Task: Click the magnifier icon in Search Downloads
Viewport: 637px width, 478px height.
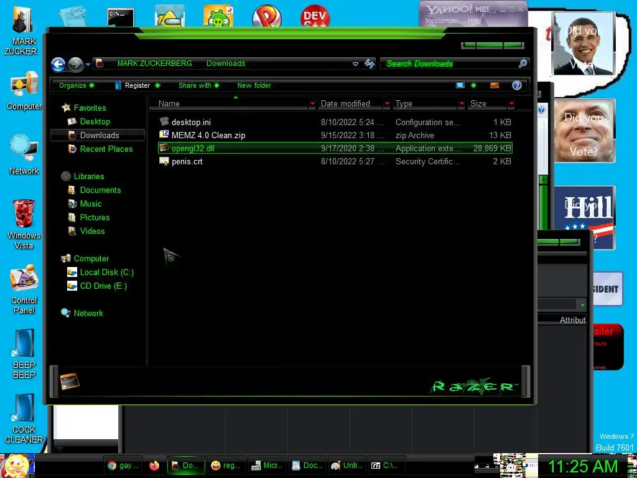Action: pyautogui.click(x=523, y=63)
